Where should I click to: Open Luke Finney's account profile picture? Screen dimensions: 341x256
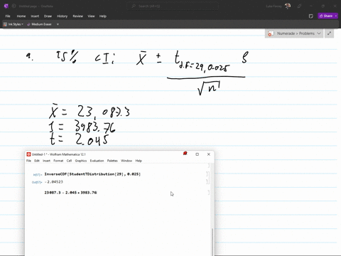click(288, 6)
